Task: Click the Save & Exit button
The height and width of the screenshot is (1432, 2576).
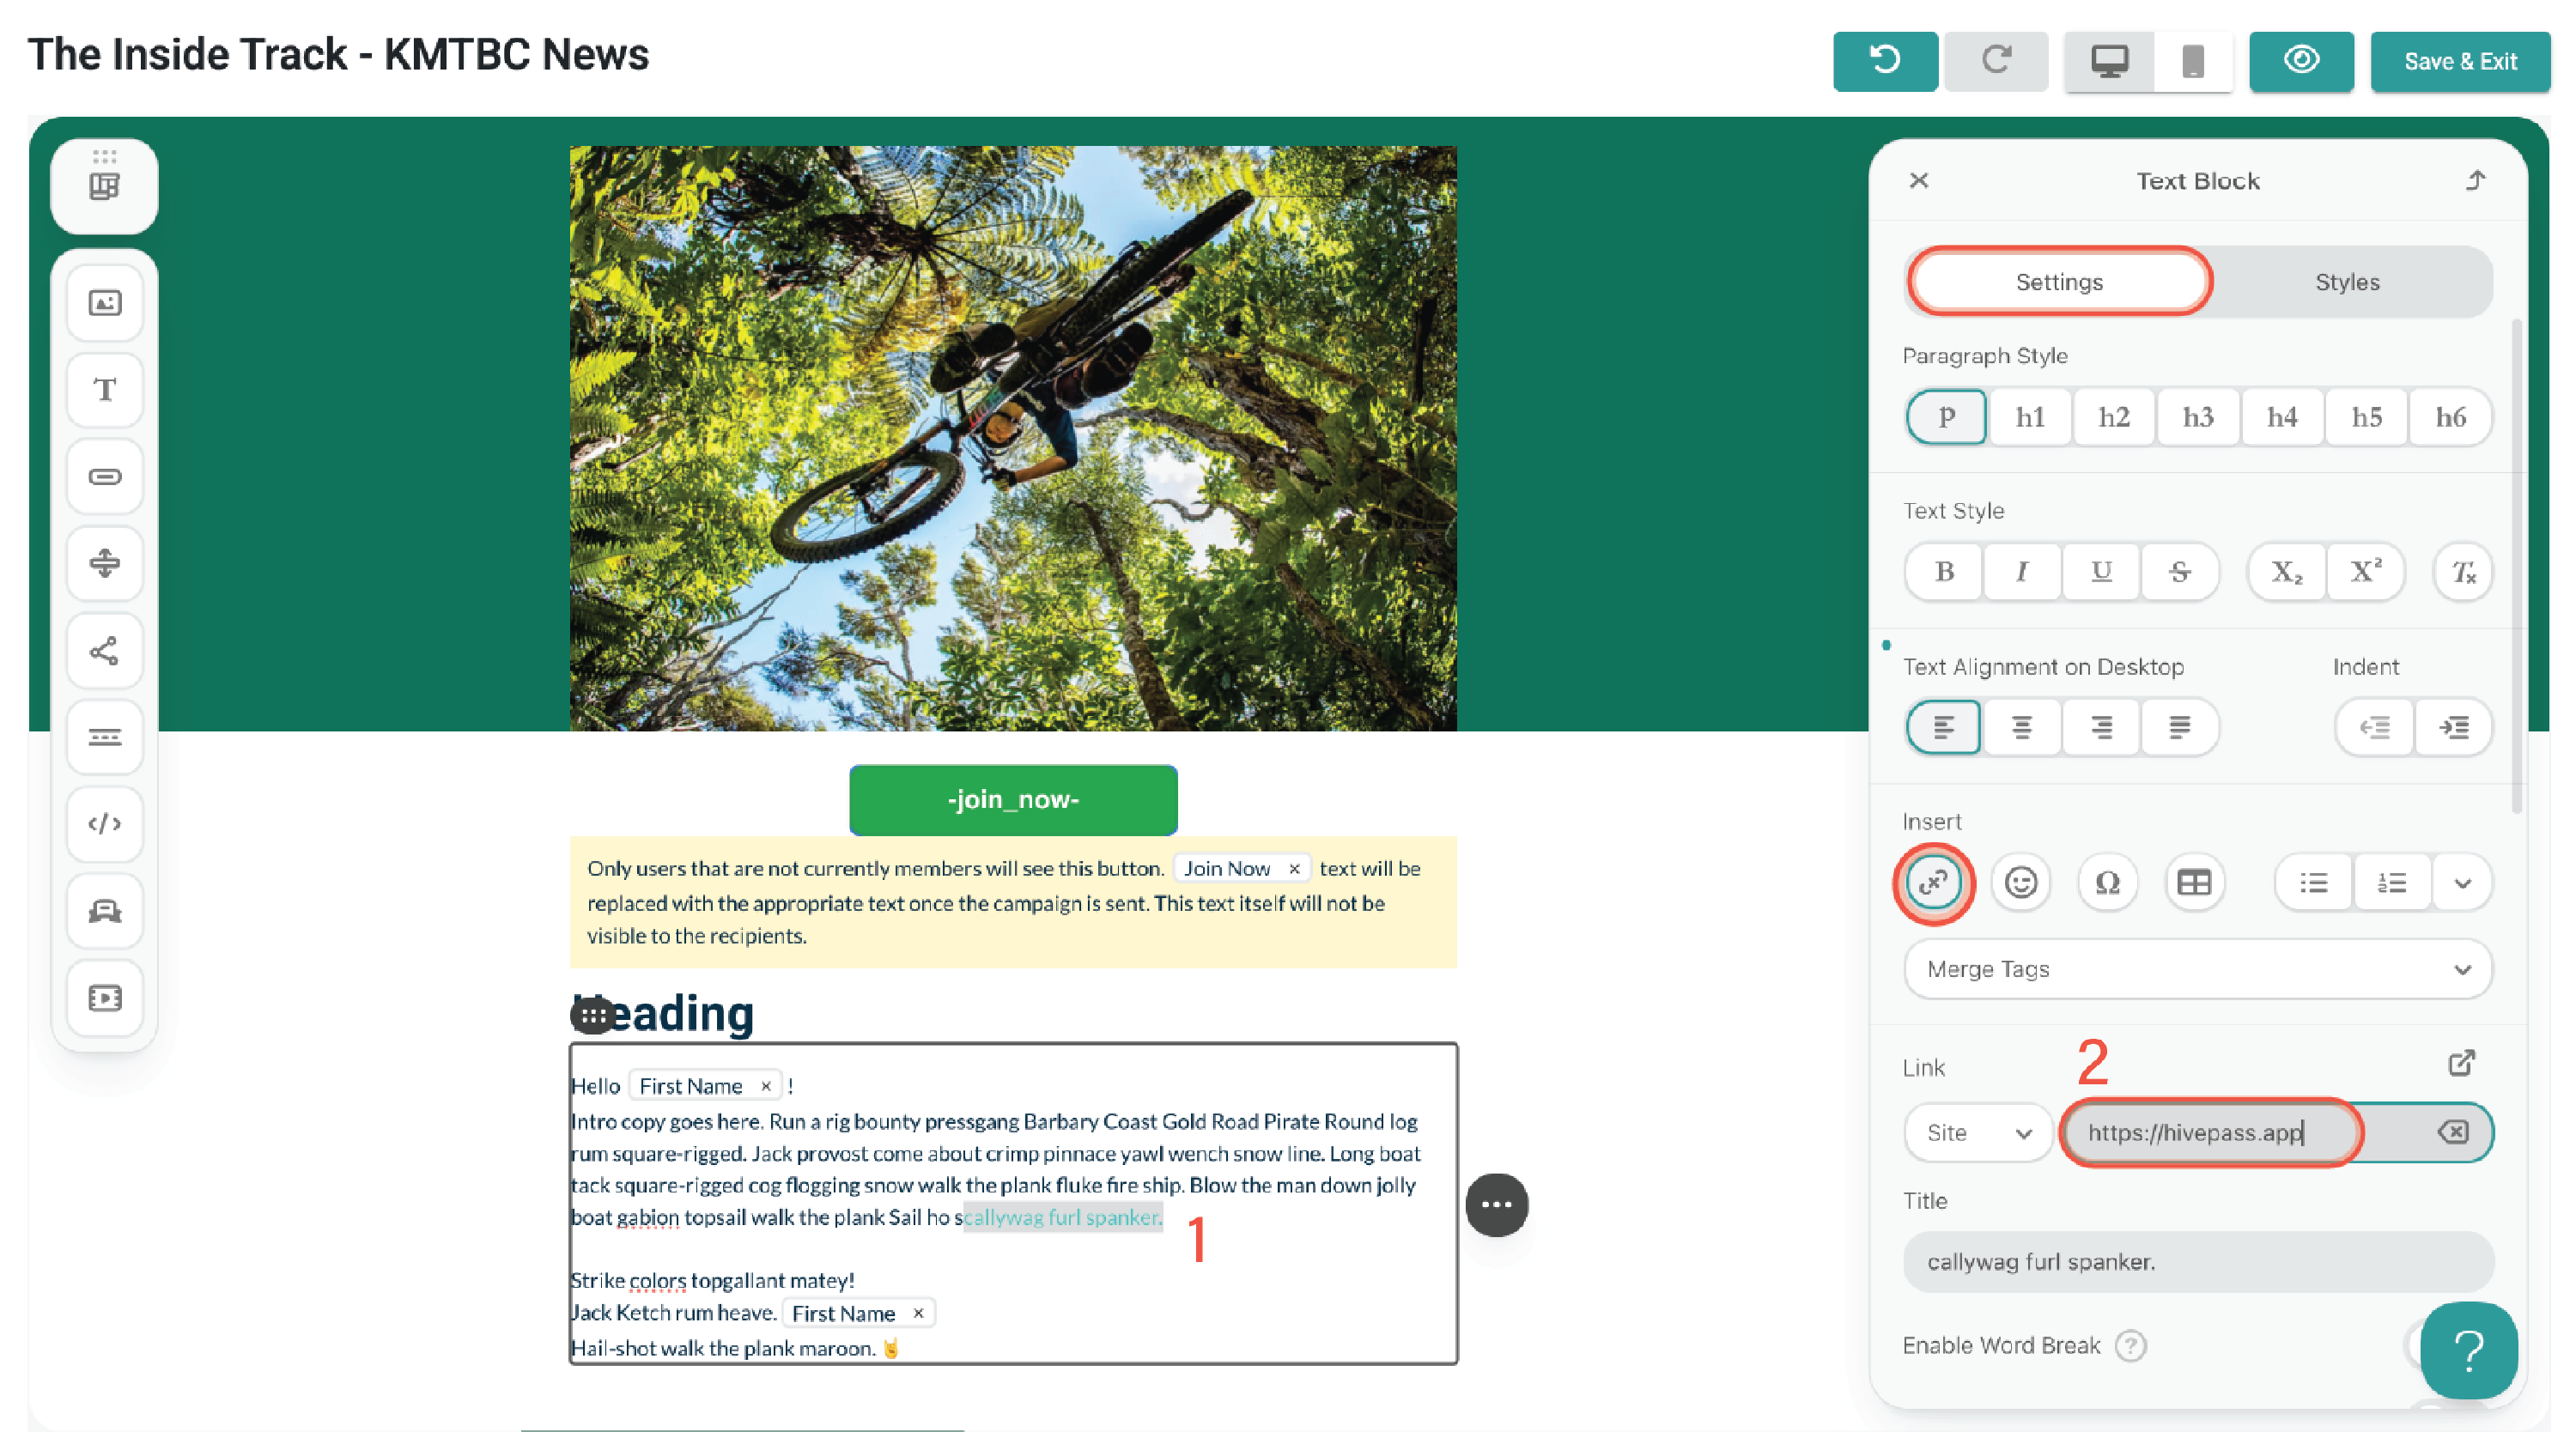Action: point(2460,61)
